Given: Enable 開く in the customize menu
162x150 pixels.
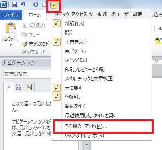Looking at the screenshot, I should 101,32.
